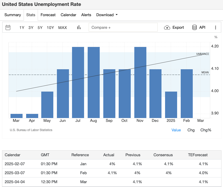
Task: Click the Compare field to add series
Action: 123,27
